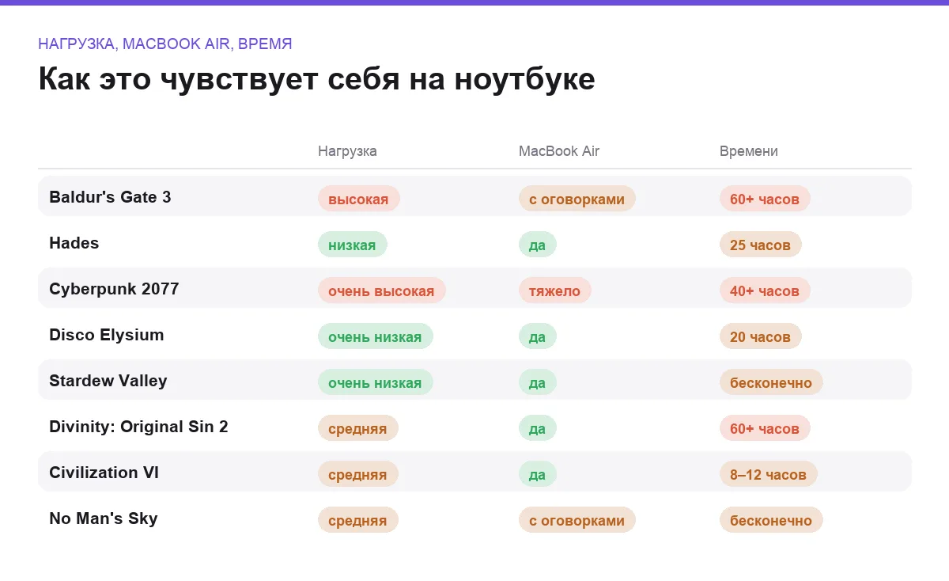The image size is (949, 581).
Task: Click "очень низкая" badge in Disco Elysium row
Action: [x=376, y=336]
